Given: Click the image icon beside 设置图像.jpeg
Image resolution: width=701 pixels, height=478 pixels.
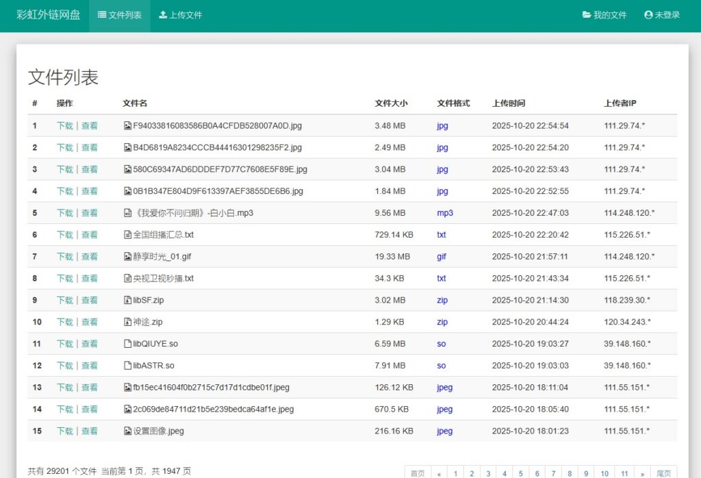Looking at the screenshot, I should [x=127, y=431].
